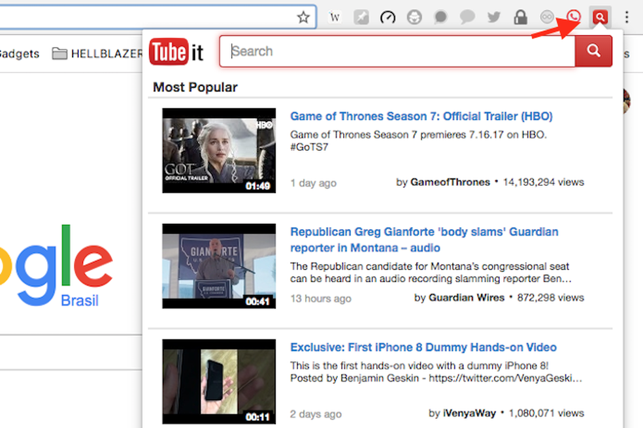Toggle the Tube it extension icon in toolbar
The width and height of the screenshot is (643, 428).
coord(599,18)
